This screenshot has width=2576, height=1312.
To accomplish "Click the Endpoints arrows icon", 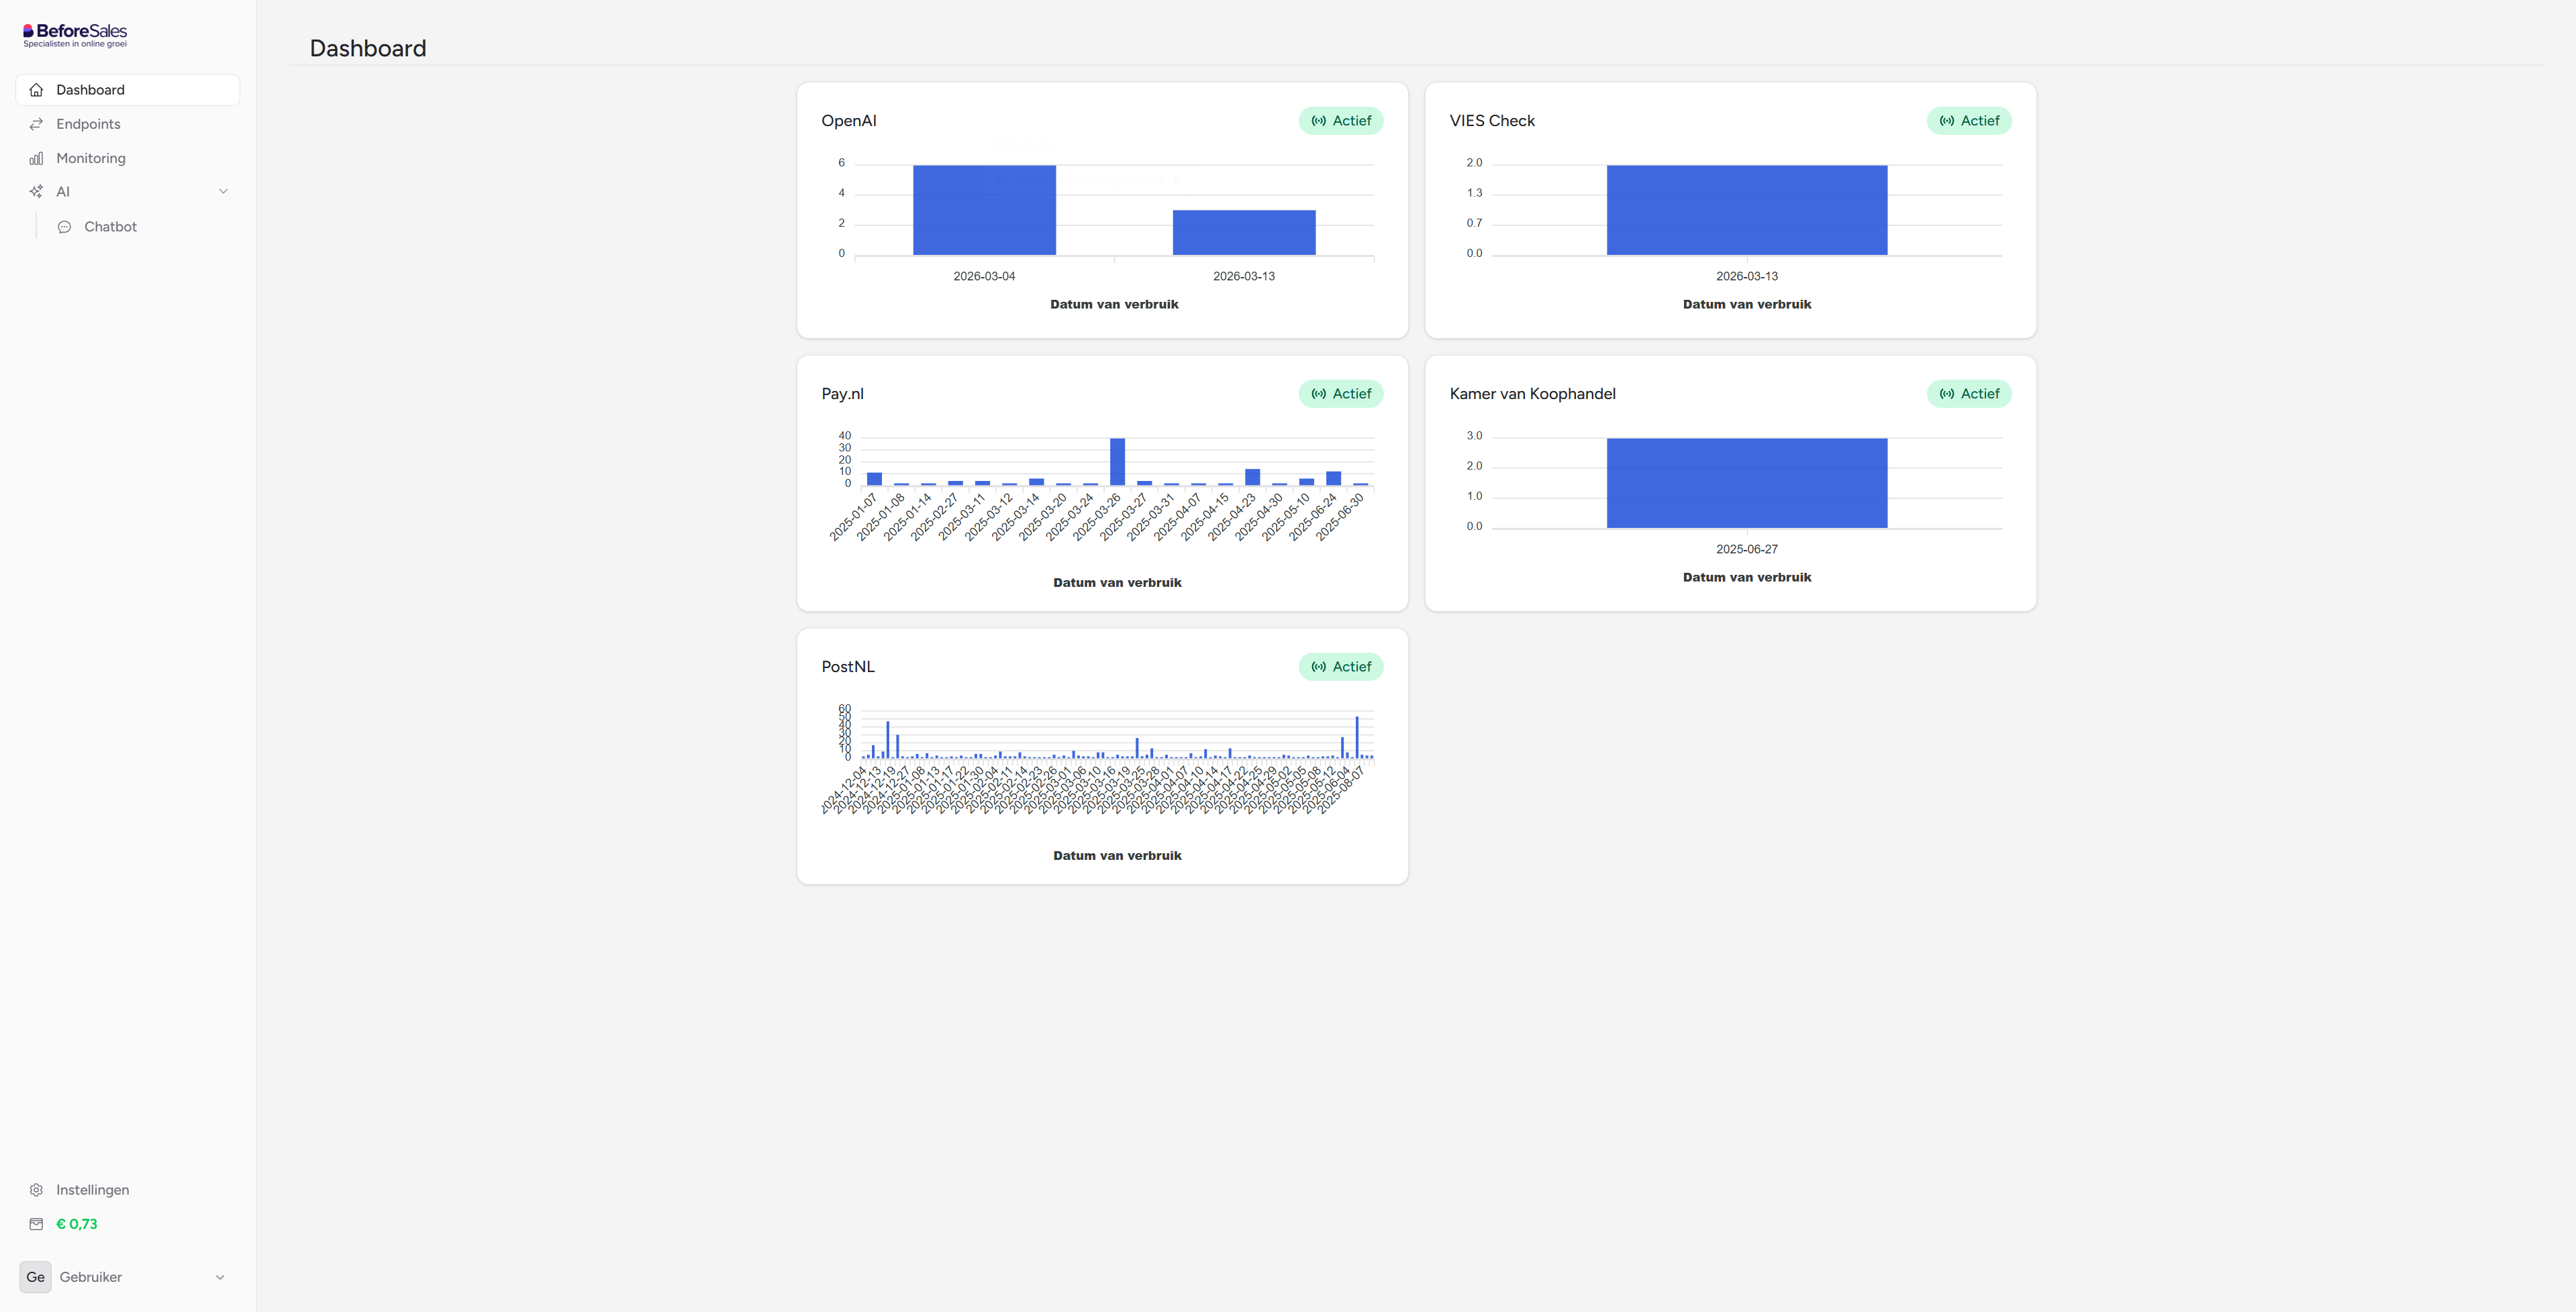I will (x=36, y=124).
